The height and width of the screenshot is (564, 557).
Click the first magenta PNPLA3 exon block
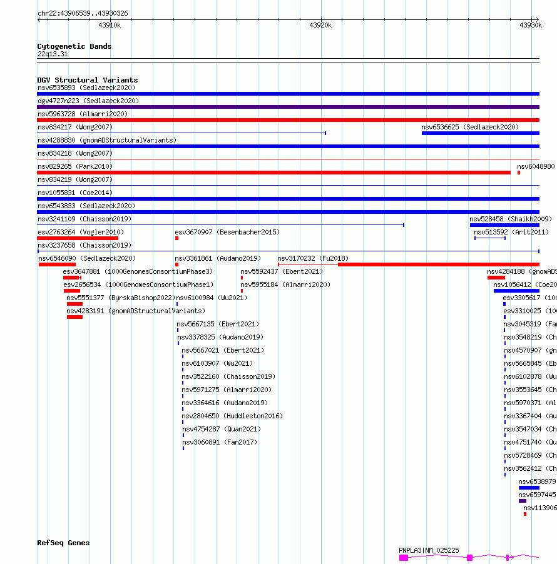coord(404,558)
